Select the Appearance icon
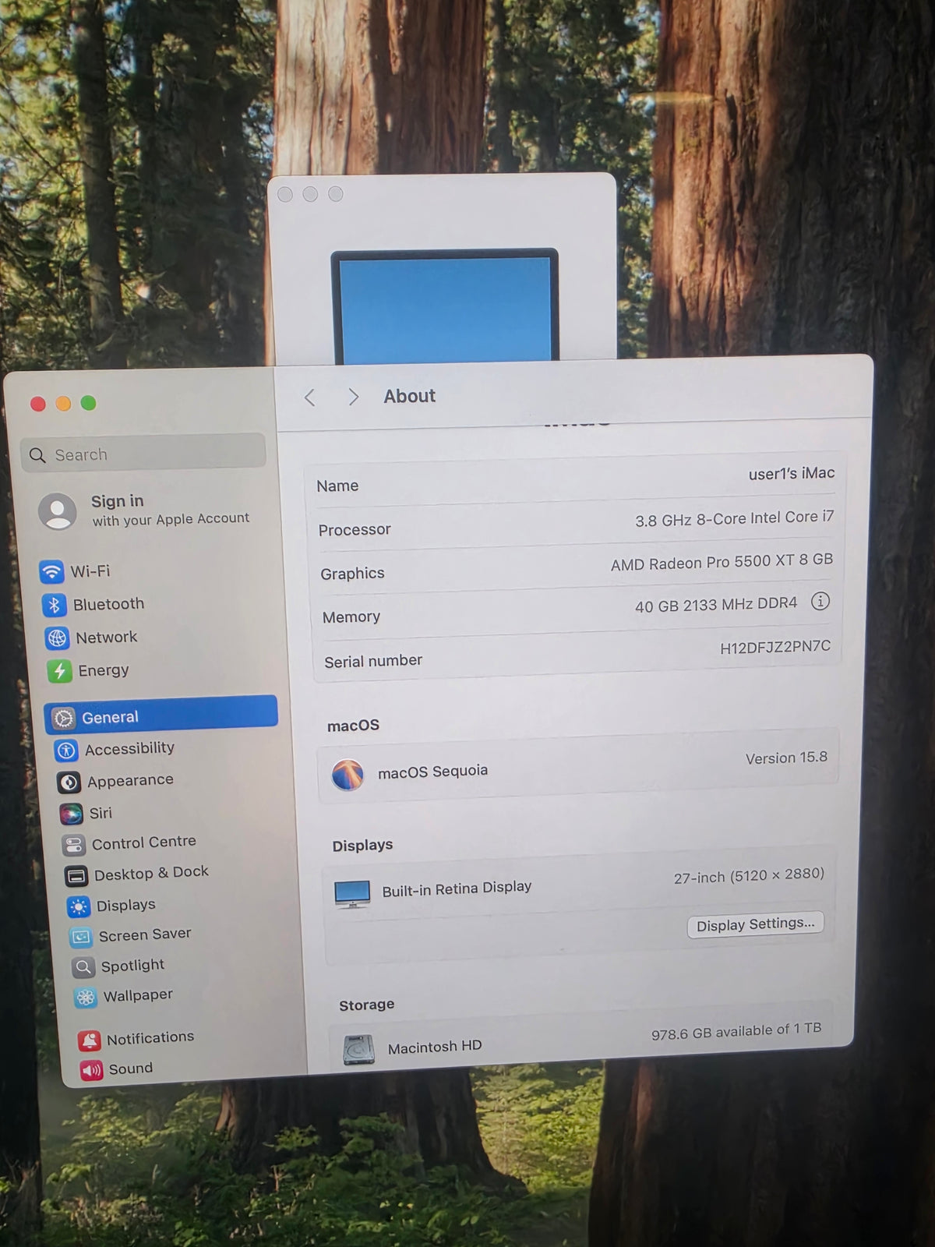935x1247 pixels. click(69, 782)
